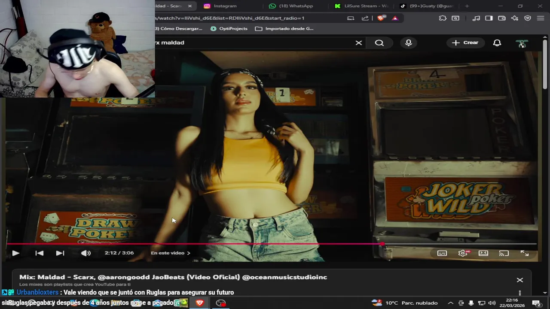Click the Brave browser taskbar icon
This screenshot has height=309, width=550.
point(199,303)
